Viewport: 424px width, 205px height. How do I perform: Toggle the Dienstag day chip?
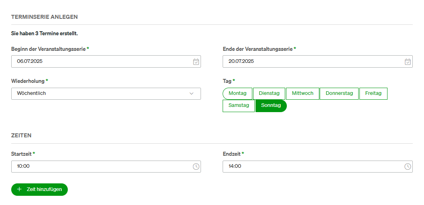click(269, 94)
